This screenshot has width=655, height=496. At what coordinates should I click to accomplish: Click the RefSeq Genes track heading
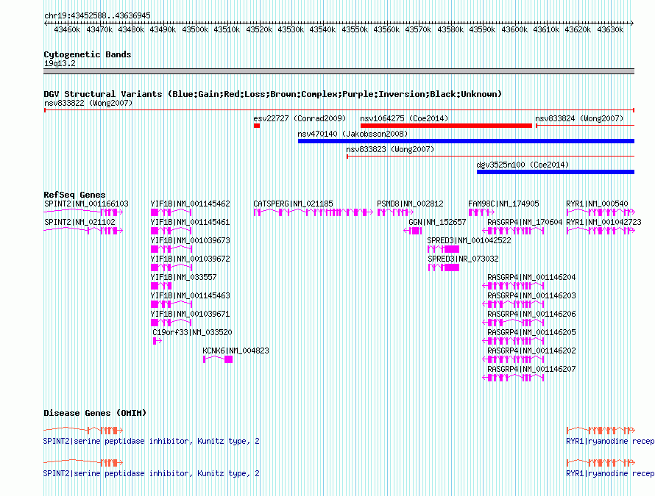(x=74, y=195)
